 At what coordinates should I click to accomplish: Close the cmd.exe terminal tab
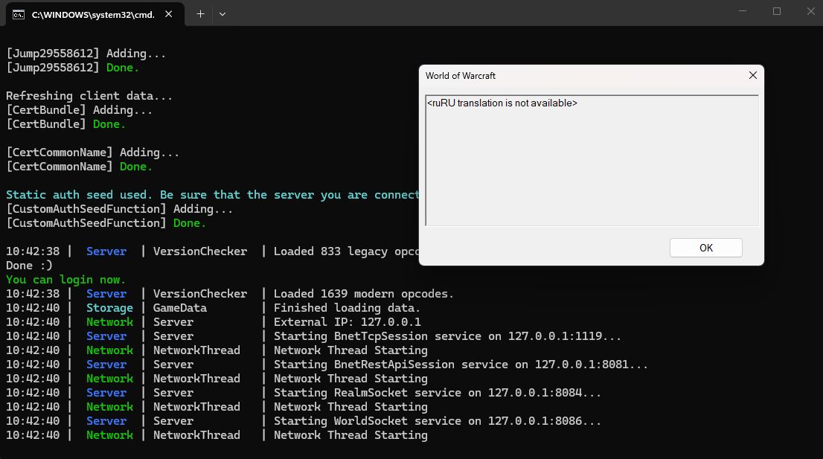click(x=168, y=14)
